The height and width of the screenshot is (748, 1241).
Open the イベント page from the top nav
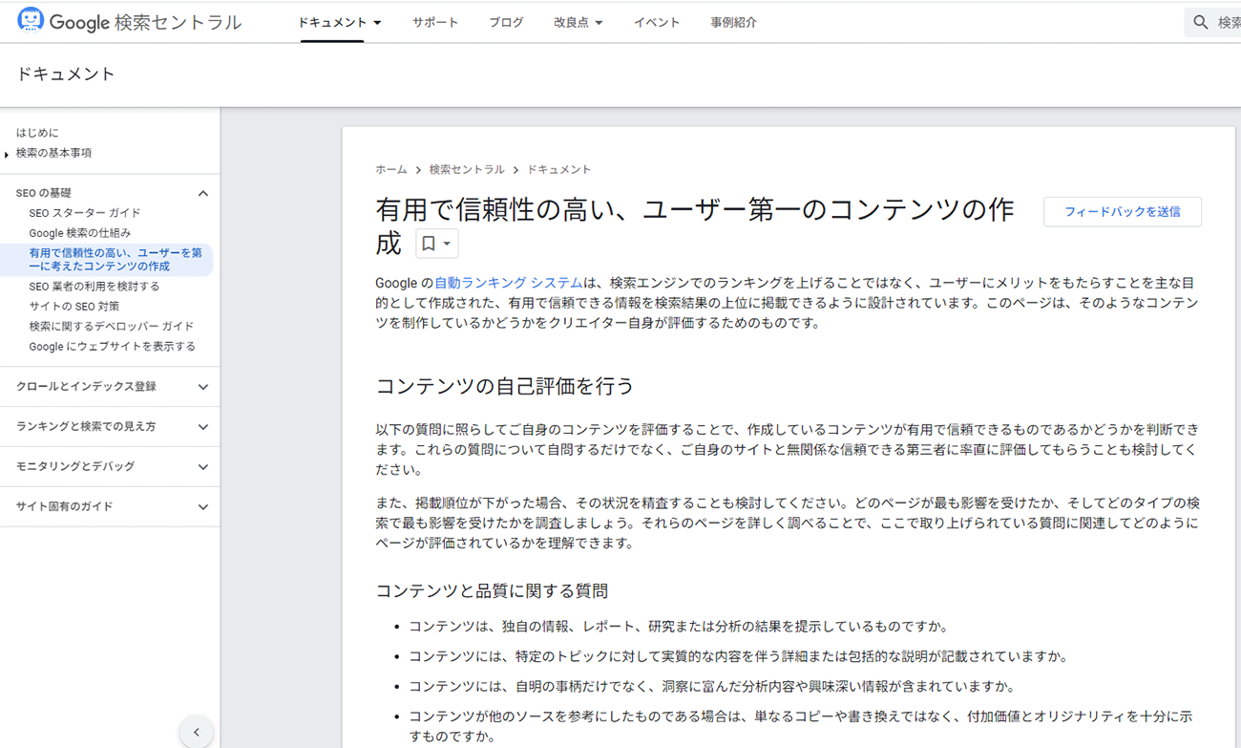(x=657, y=22)
